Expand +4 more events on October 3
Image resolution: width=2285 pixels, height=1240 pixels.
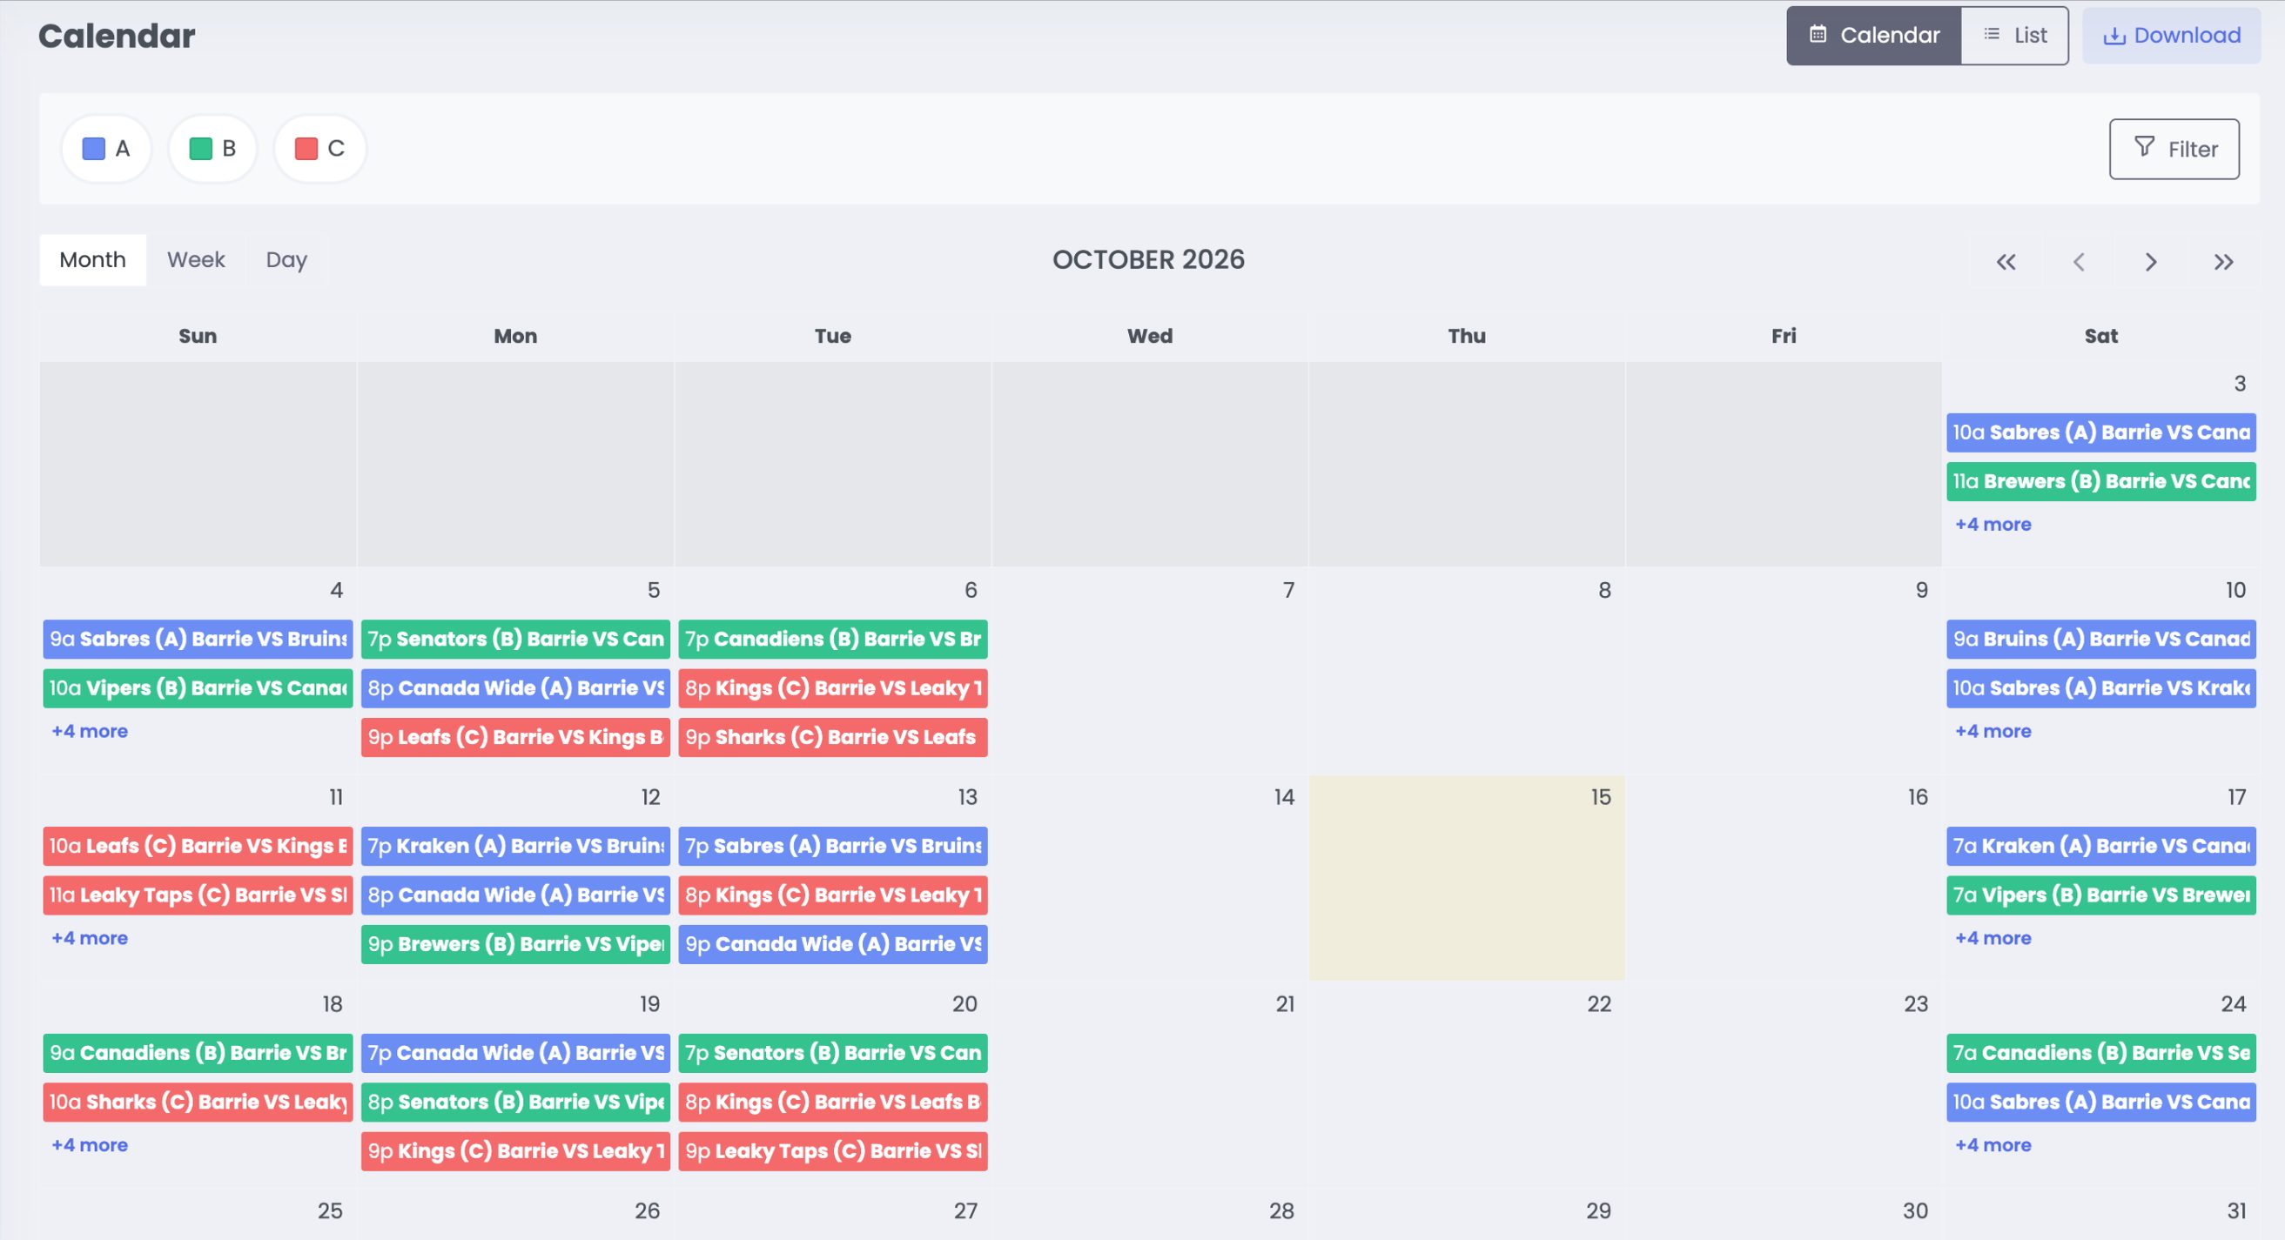coord(1993,524)
